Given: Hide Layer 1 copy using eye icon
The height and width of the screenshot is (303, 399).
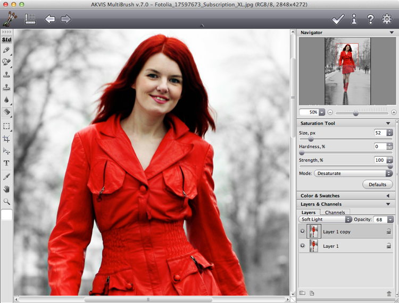Looking at the screenshot, I should click(303, 231).
